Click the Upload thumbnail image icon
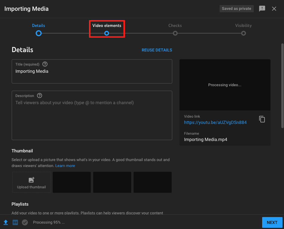The image size is (284, 229). coord(31,180)
